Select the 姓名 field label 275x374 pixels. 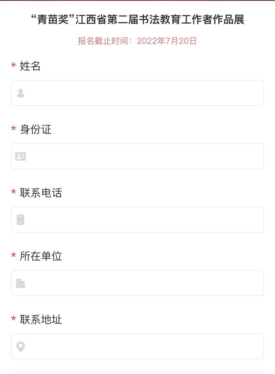click(x=30, y=66)
